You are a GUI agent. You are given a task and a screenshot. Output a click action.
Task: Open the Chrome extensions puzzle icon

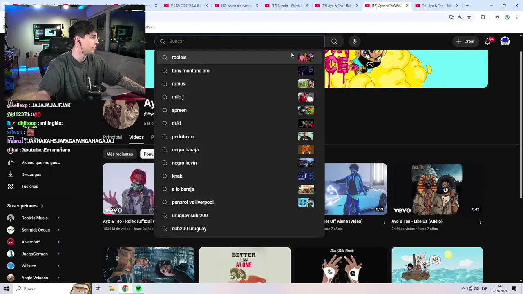(x=483, y=17)
